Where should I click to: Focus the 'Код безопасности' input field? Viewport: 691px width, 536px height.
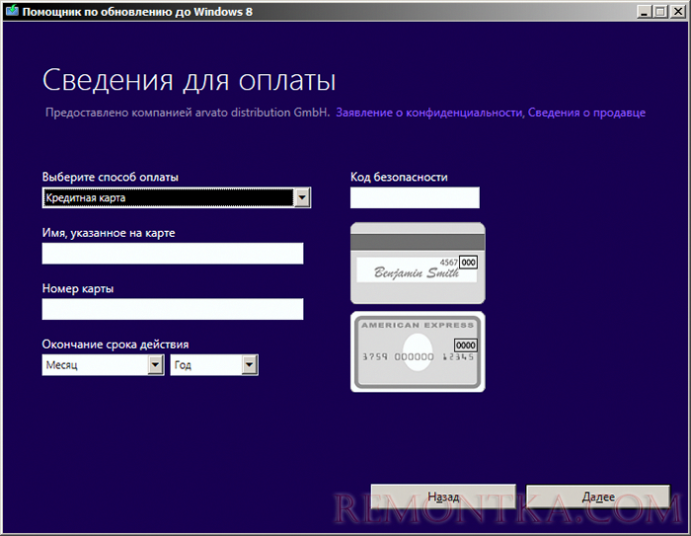[x=415, y=197]
